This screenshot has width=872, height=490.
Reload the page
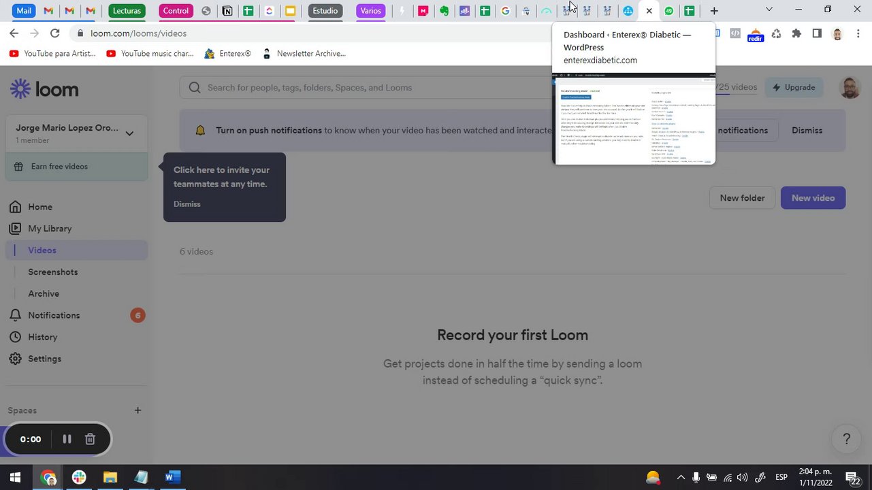tap(55, 33)
